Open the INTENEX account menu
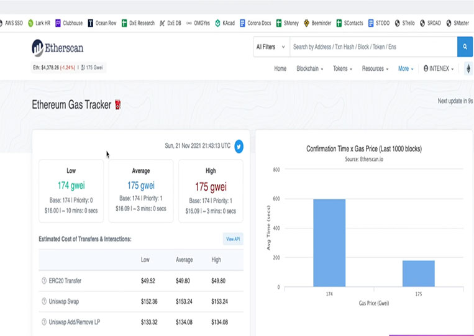474x336 pixels. pyautogui.click(x=439, y=68)
